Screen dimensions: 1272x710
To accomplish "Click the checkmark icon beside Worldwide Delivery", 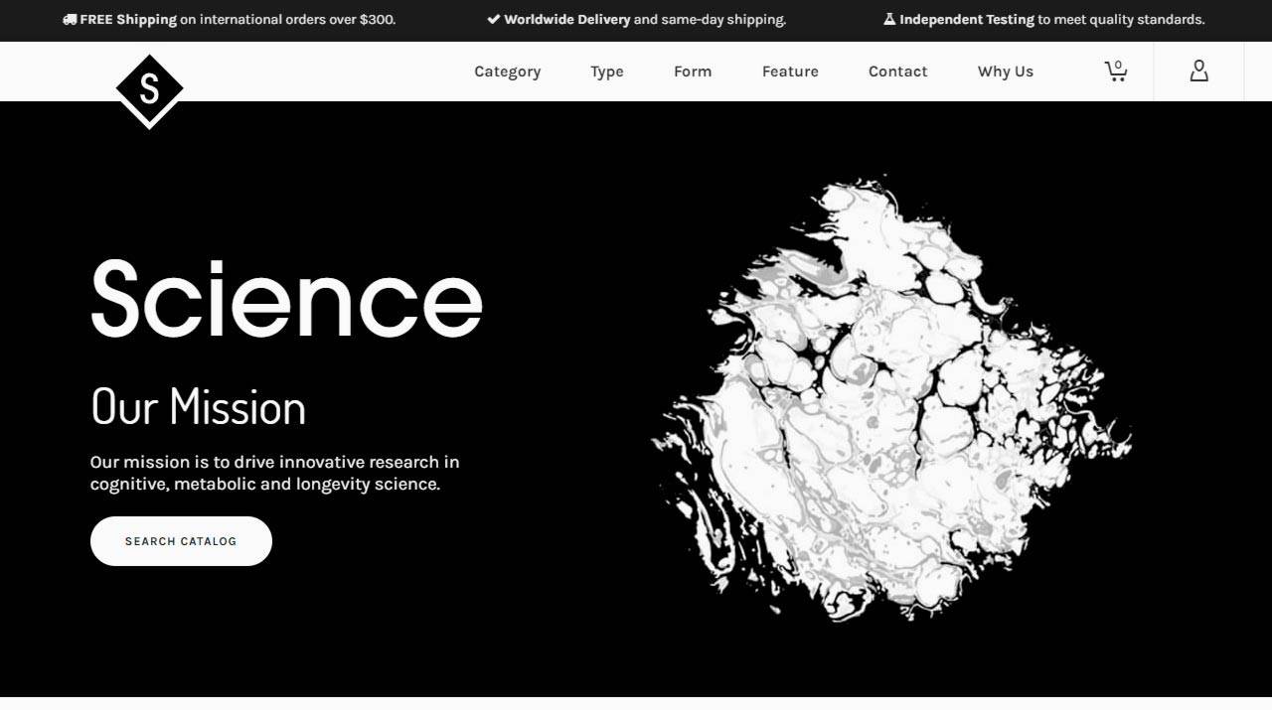I will click(x=493, y=20).
